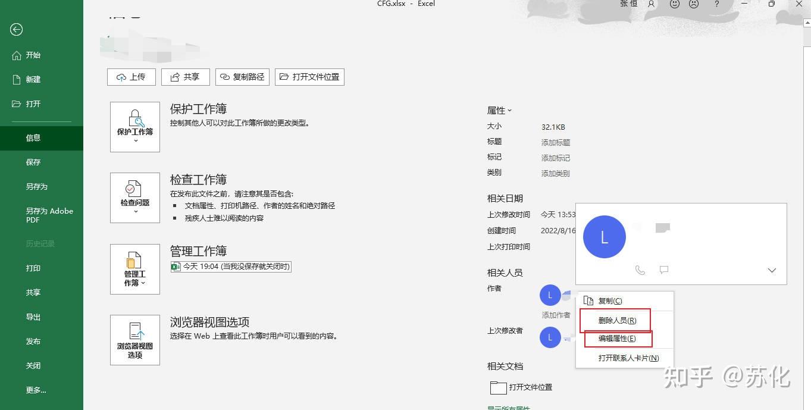This screenshot has height=410, width=811.
Task: Click the author avatar under 相关人员
Action: coord(550,295)
